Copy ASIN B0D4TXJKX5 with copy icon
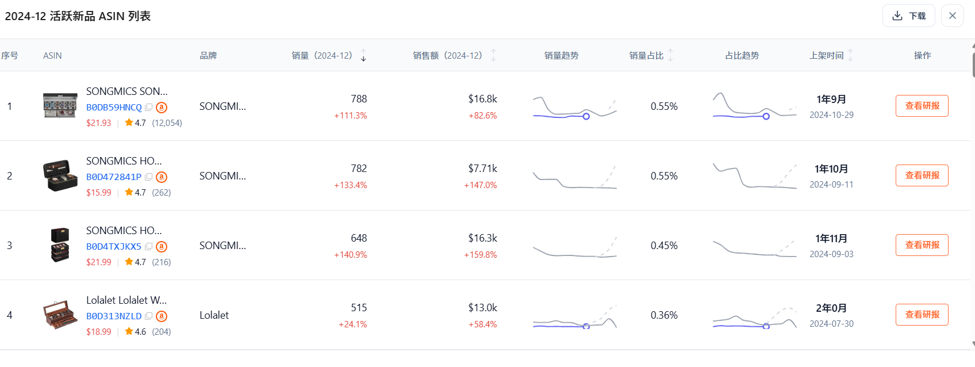 pyautogui.click(x=148, y=246)
